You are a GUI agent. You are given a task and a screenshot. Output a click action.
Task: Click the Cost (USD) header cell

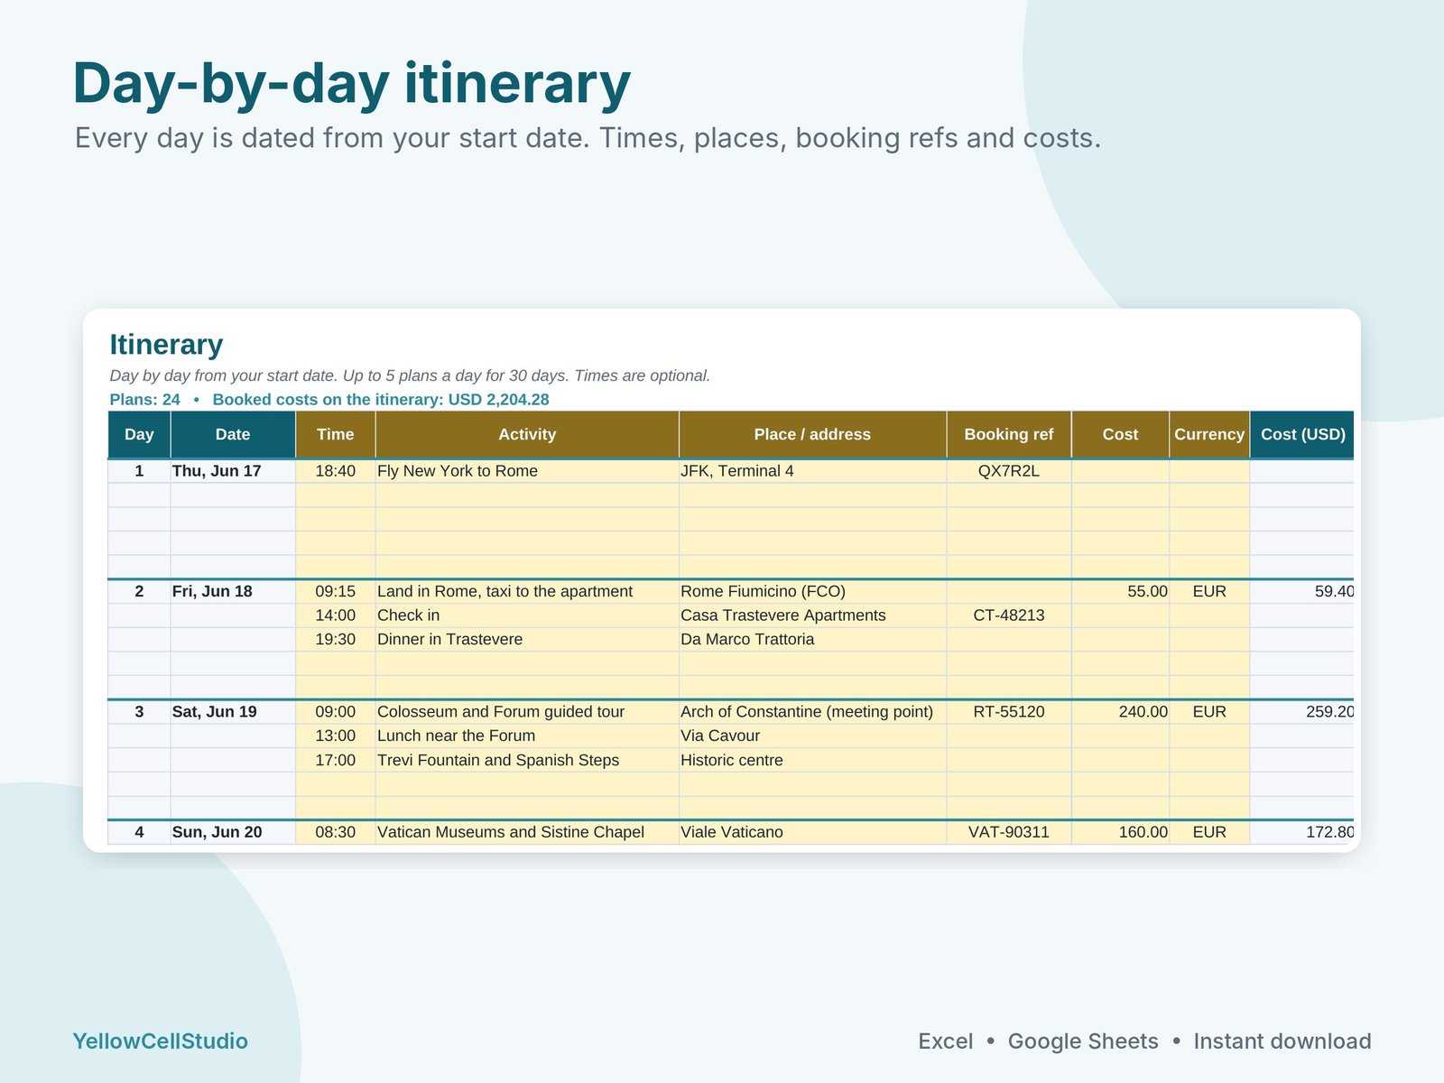pos(1302,434)
